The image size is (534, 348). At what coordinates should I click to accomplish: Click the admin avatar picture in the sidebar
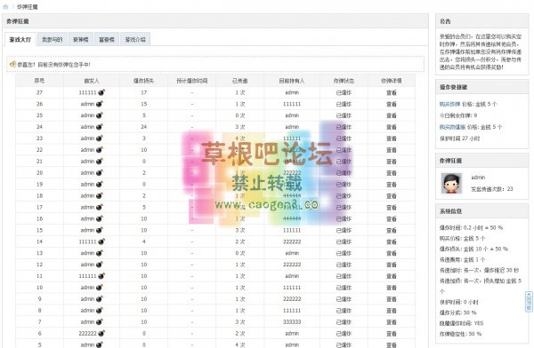pos(451,183)
